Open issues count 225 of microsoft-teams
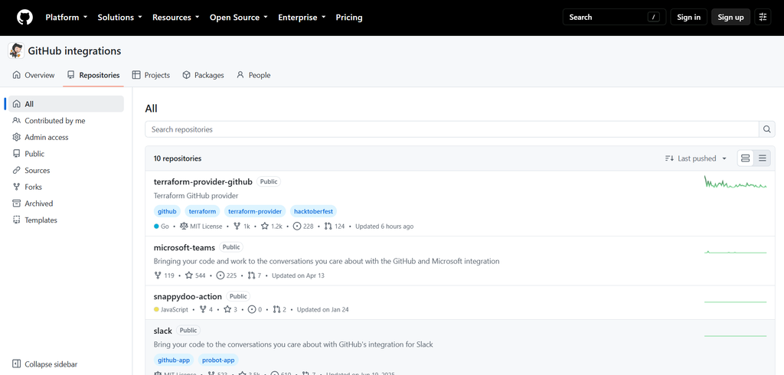 pyautogui.click(x=227, y=276)
